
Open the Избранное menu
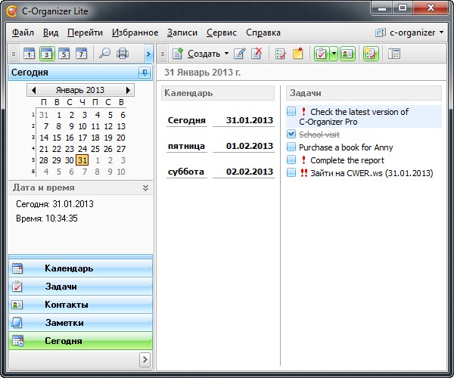click(x=135, y=33)
